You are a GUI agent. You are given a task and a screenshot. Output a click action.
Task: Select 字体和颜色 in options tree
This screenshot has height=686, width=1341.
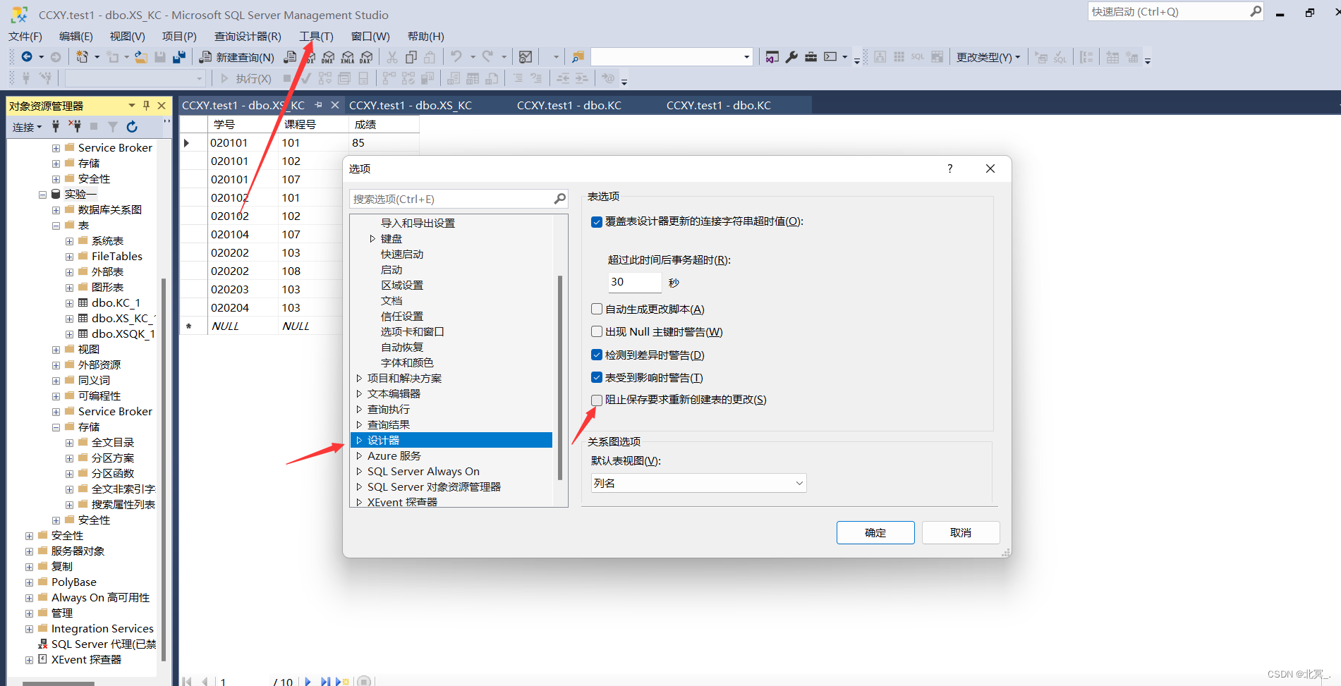click(407, 362)
